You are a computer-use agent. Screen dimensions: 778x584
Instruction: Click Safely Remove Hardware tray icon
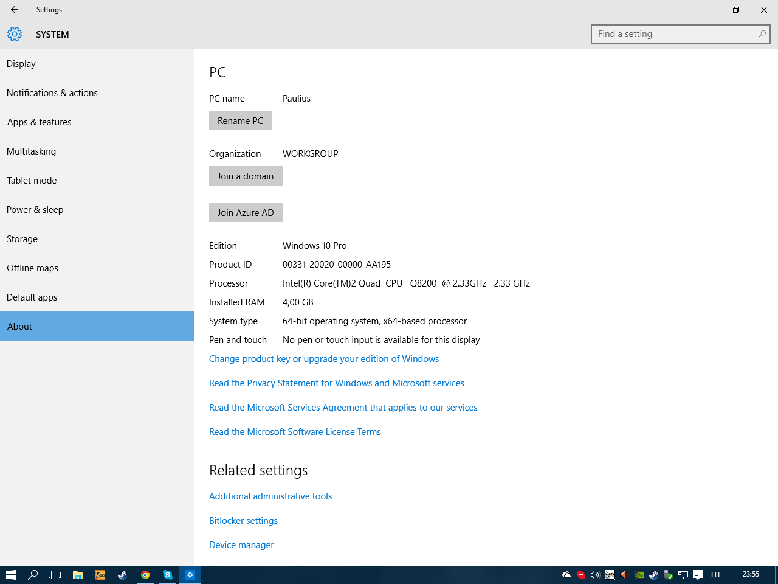[668, 575]
